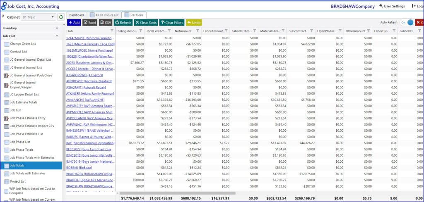Switch to the Dashboard tab
Screen dimensions: 424x202
coord(76,15)
